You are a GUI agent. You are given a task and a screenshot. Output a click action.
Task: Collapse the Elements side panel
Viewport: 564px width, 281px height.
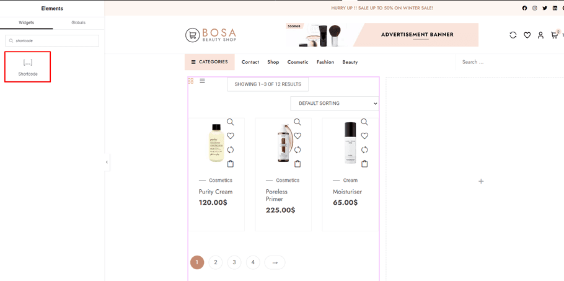(107, 163)
